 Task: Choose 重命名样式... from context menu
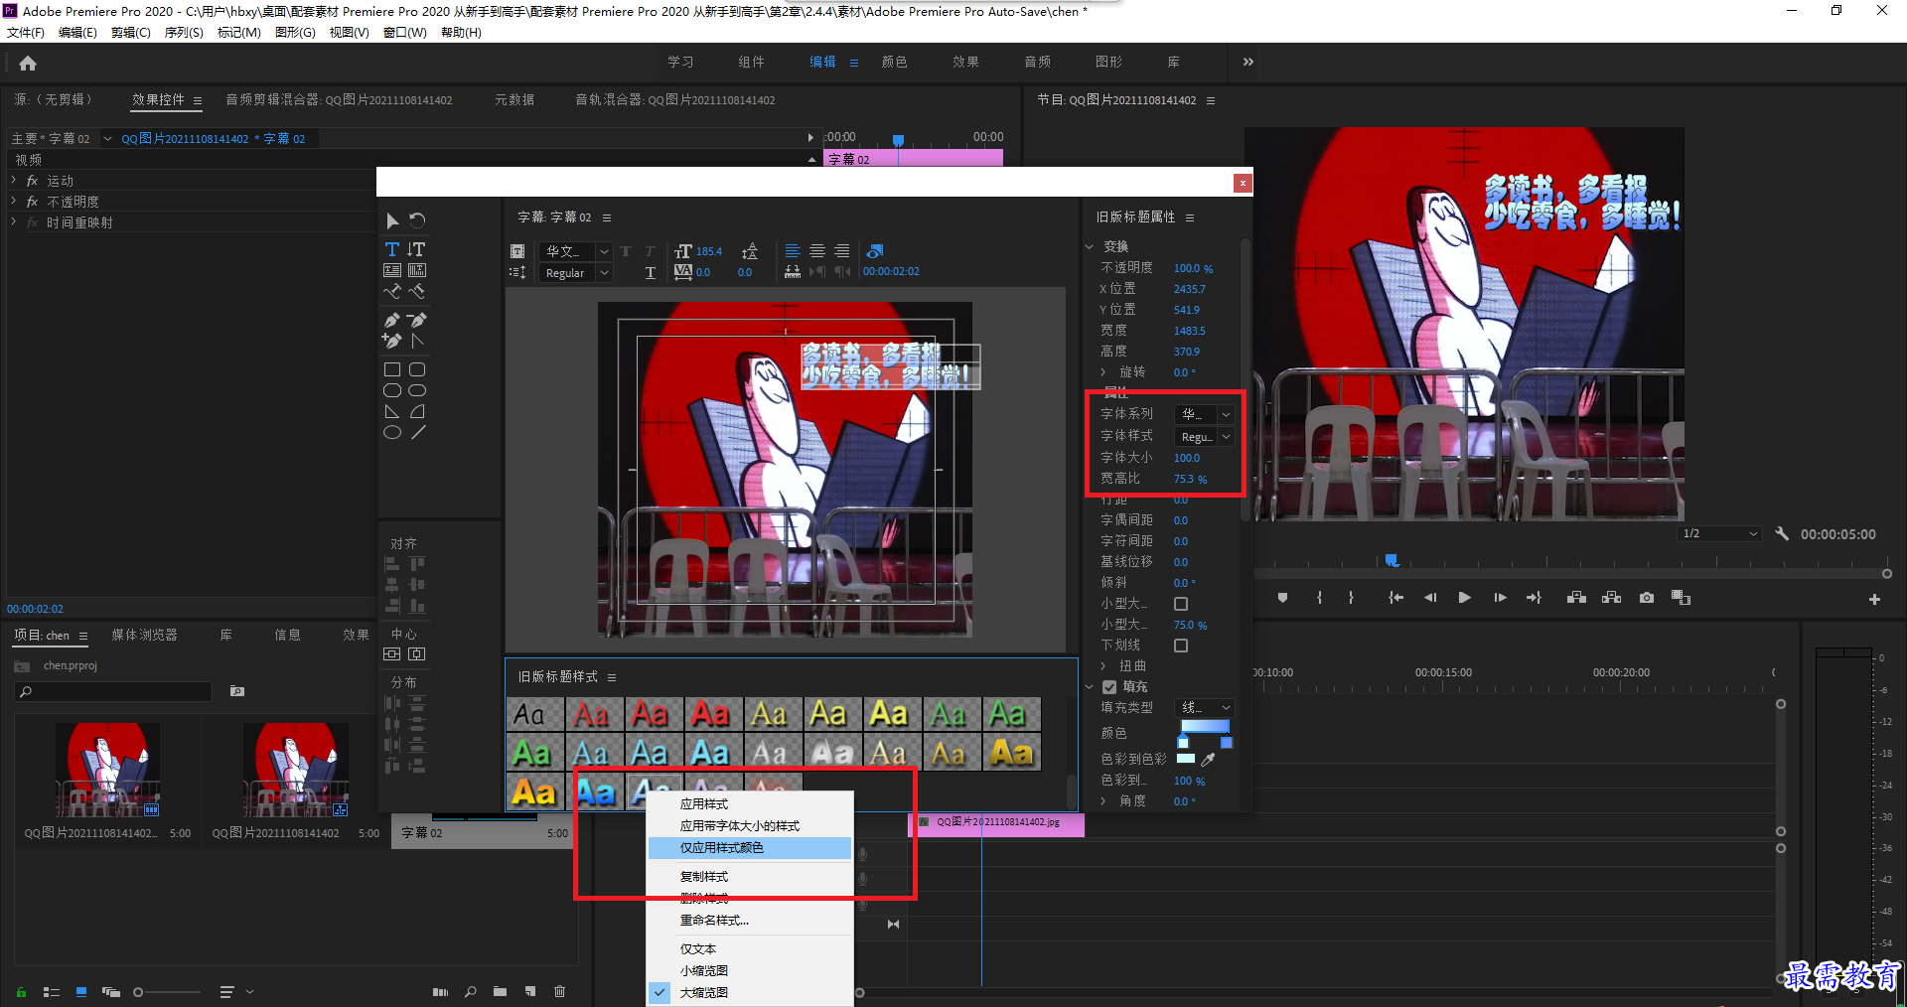click(x=750, y=921)
